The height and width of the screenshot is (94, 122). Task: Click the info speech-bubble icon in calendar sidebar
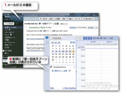tap(47, 42)
